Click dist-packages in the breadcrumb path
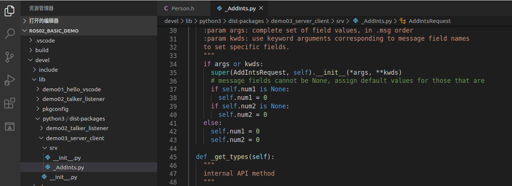Screen dimensions: 512x186 [x=246, y=21]
